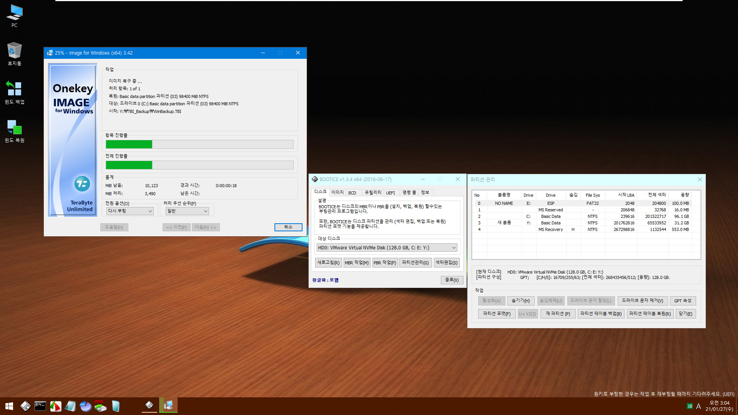The image size is (738, 415).
Task: Launch the partition pie-chart tool in taskbar
Action: click(85, 406)
